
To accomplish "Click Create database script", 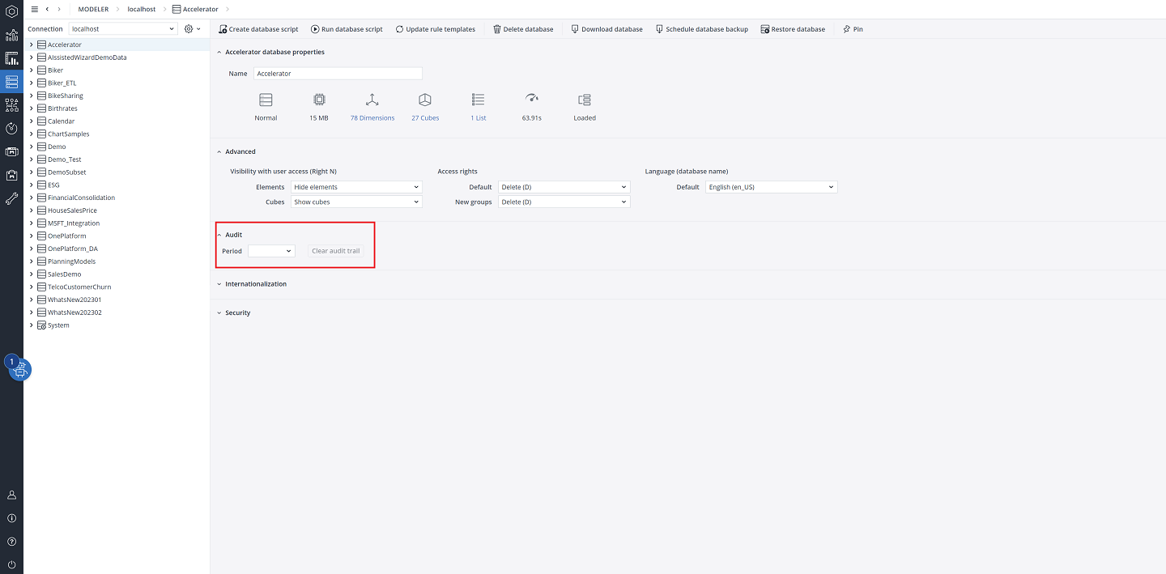I will 258,29.
